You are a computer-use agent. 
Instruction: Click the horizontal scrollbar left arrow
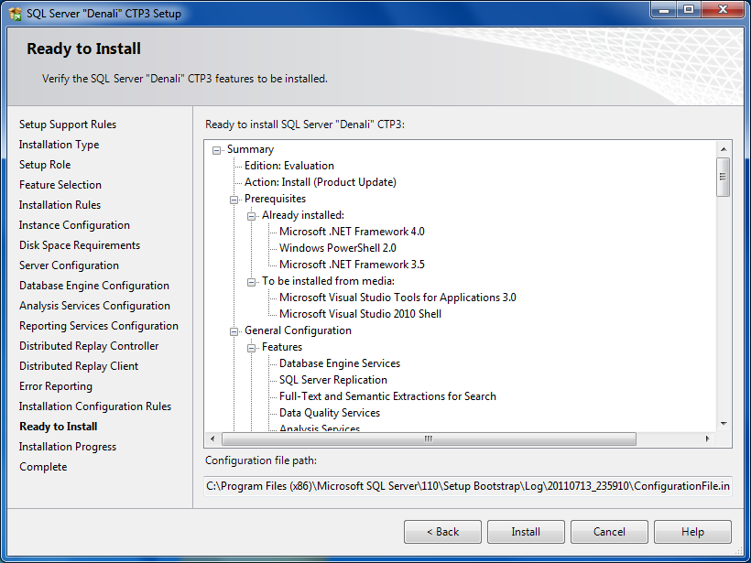[212, 438]
